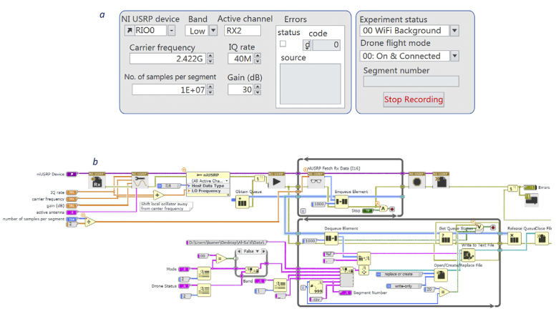
Task: Select the niUSRP Configure Signal node
Action: coord(140,181)
